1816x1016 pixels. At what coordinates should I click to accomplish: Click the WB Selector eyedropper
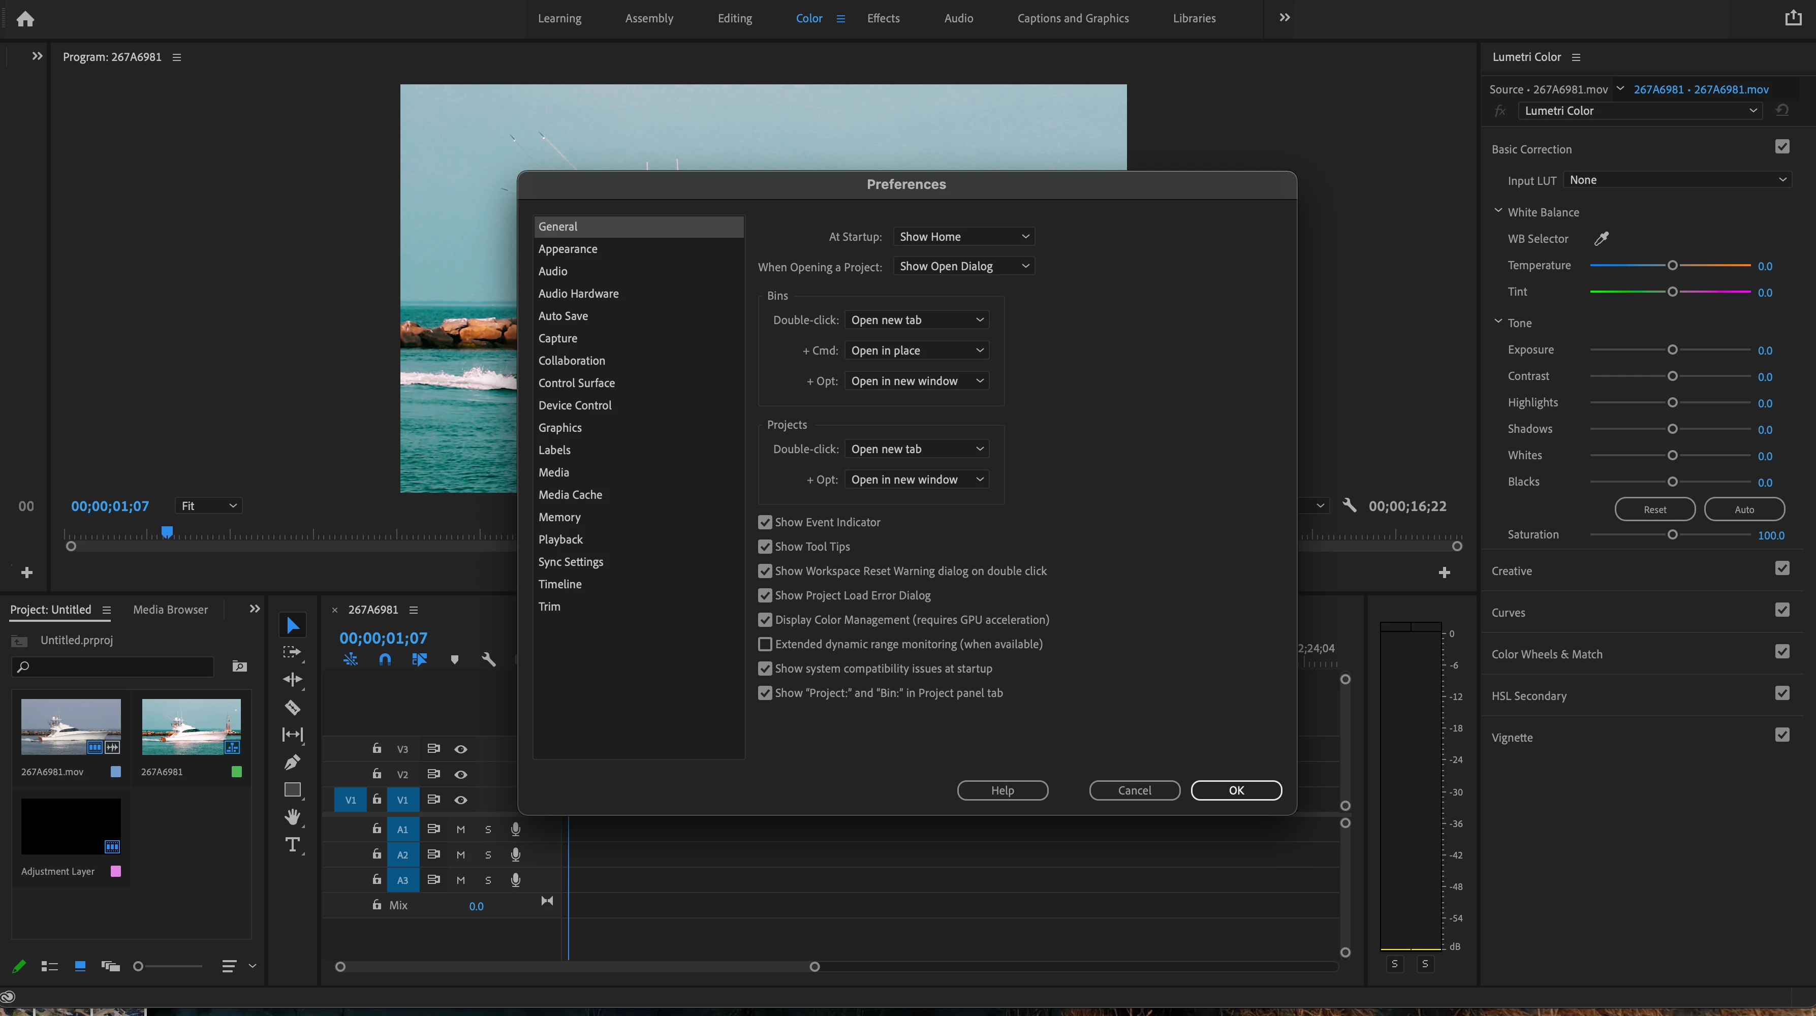point(1601,239)
